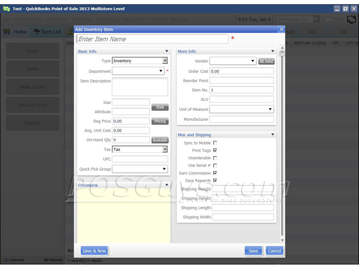The image size is (359, 269).
Task: Click the Attribute input field
Action: point(131,112)
